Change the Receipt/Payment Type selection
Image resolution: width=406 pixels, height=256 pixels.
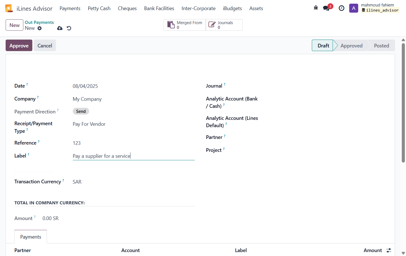click(x=134, y=124)
